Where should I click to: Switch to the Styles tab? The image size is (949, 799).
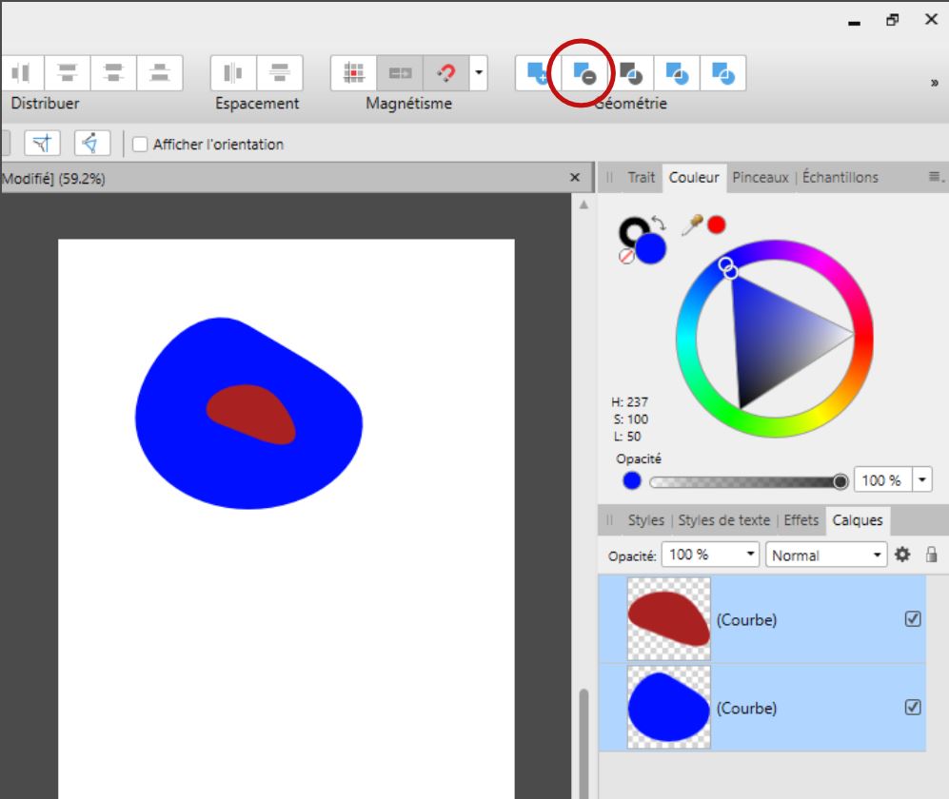pos(645,520)
